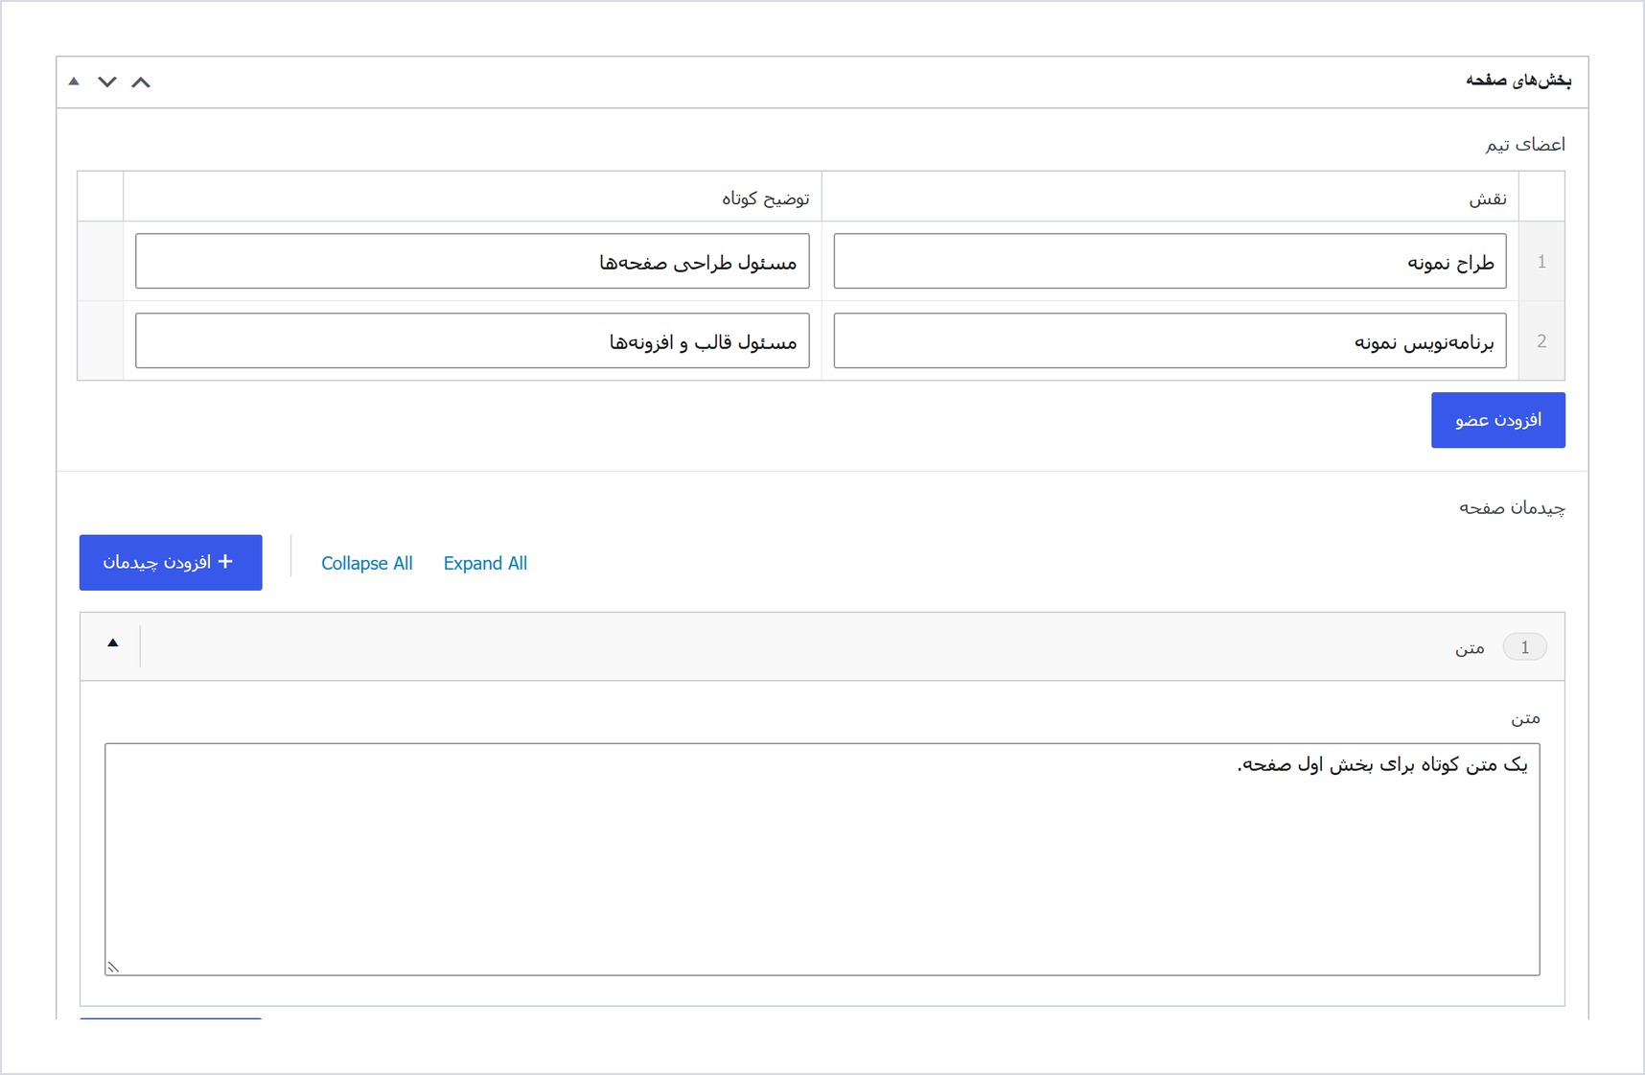
Task: Edit the مسئول طراحی صفحه‌ها description field
Action: [x=473, y=261]
